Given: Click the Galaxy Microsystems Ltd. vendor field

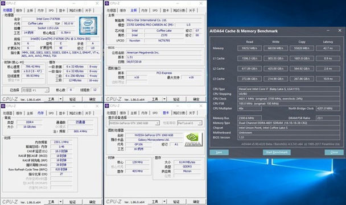Looking at the screenshot, I should [154, 140].
